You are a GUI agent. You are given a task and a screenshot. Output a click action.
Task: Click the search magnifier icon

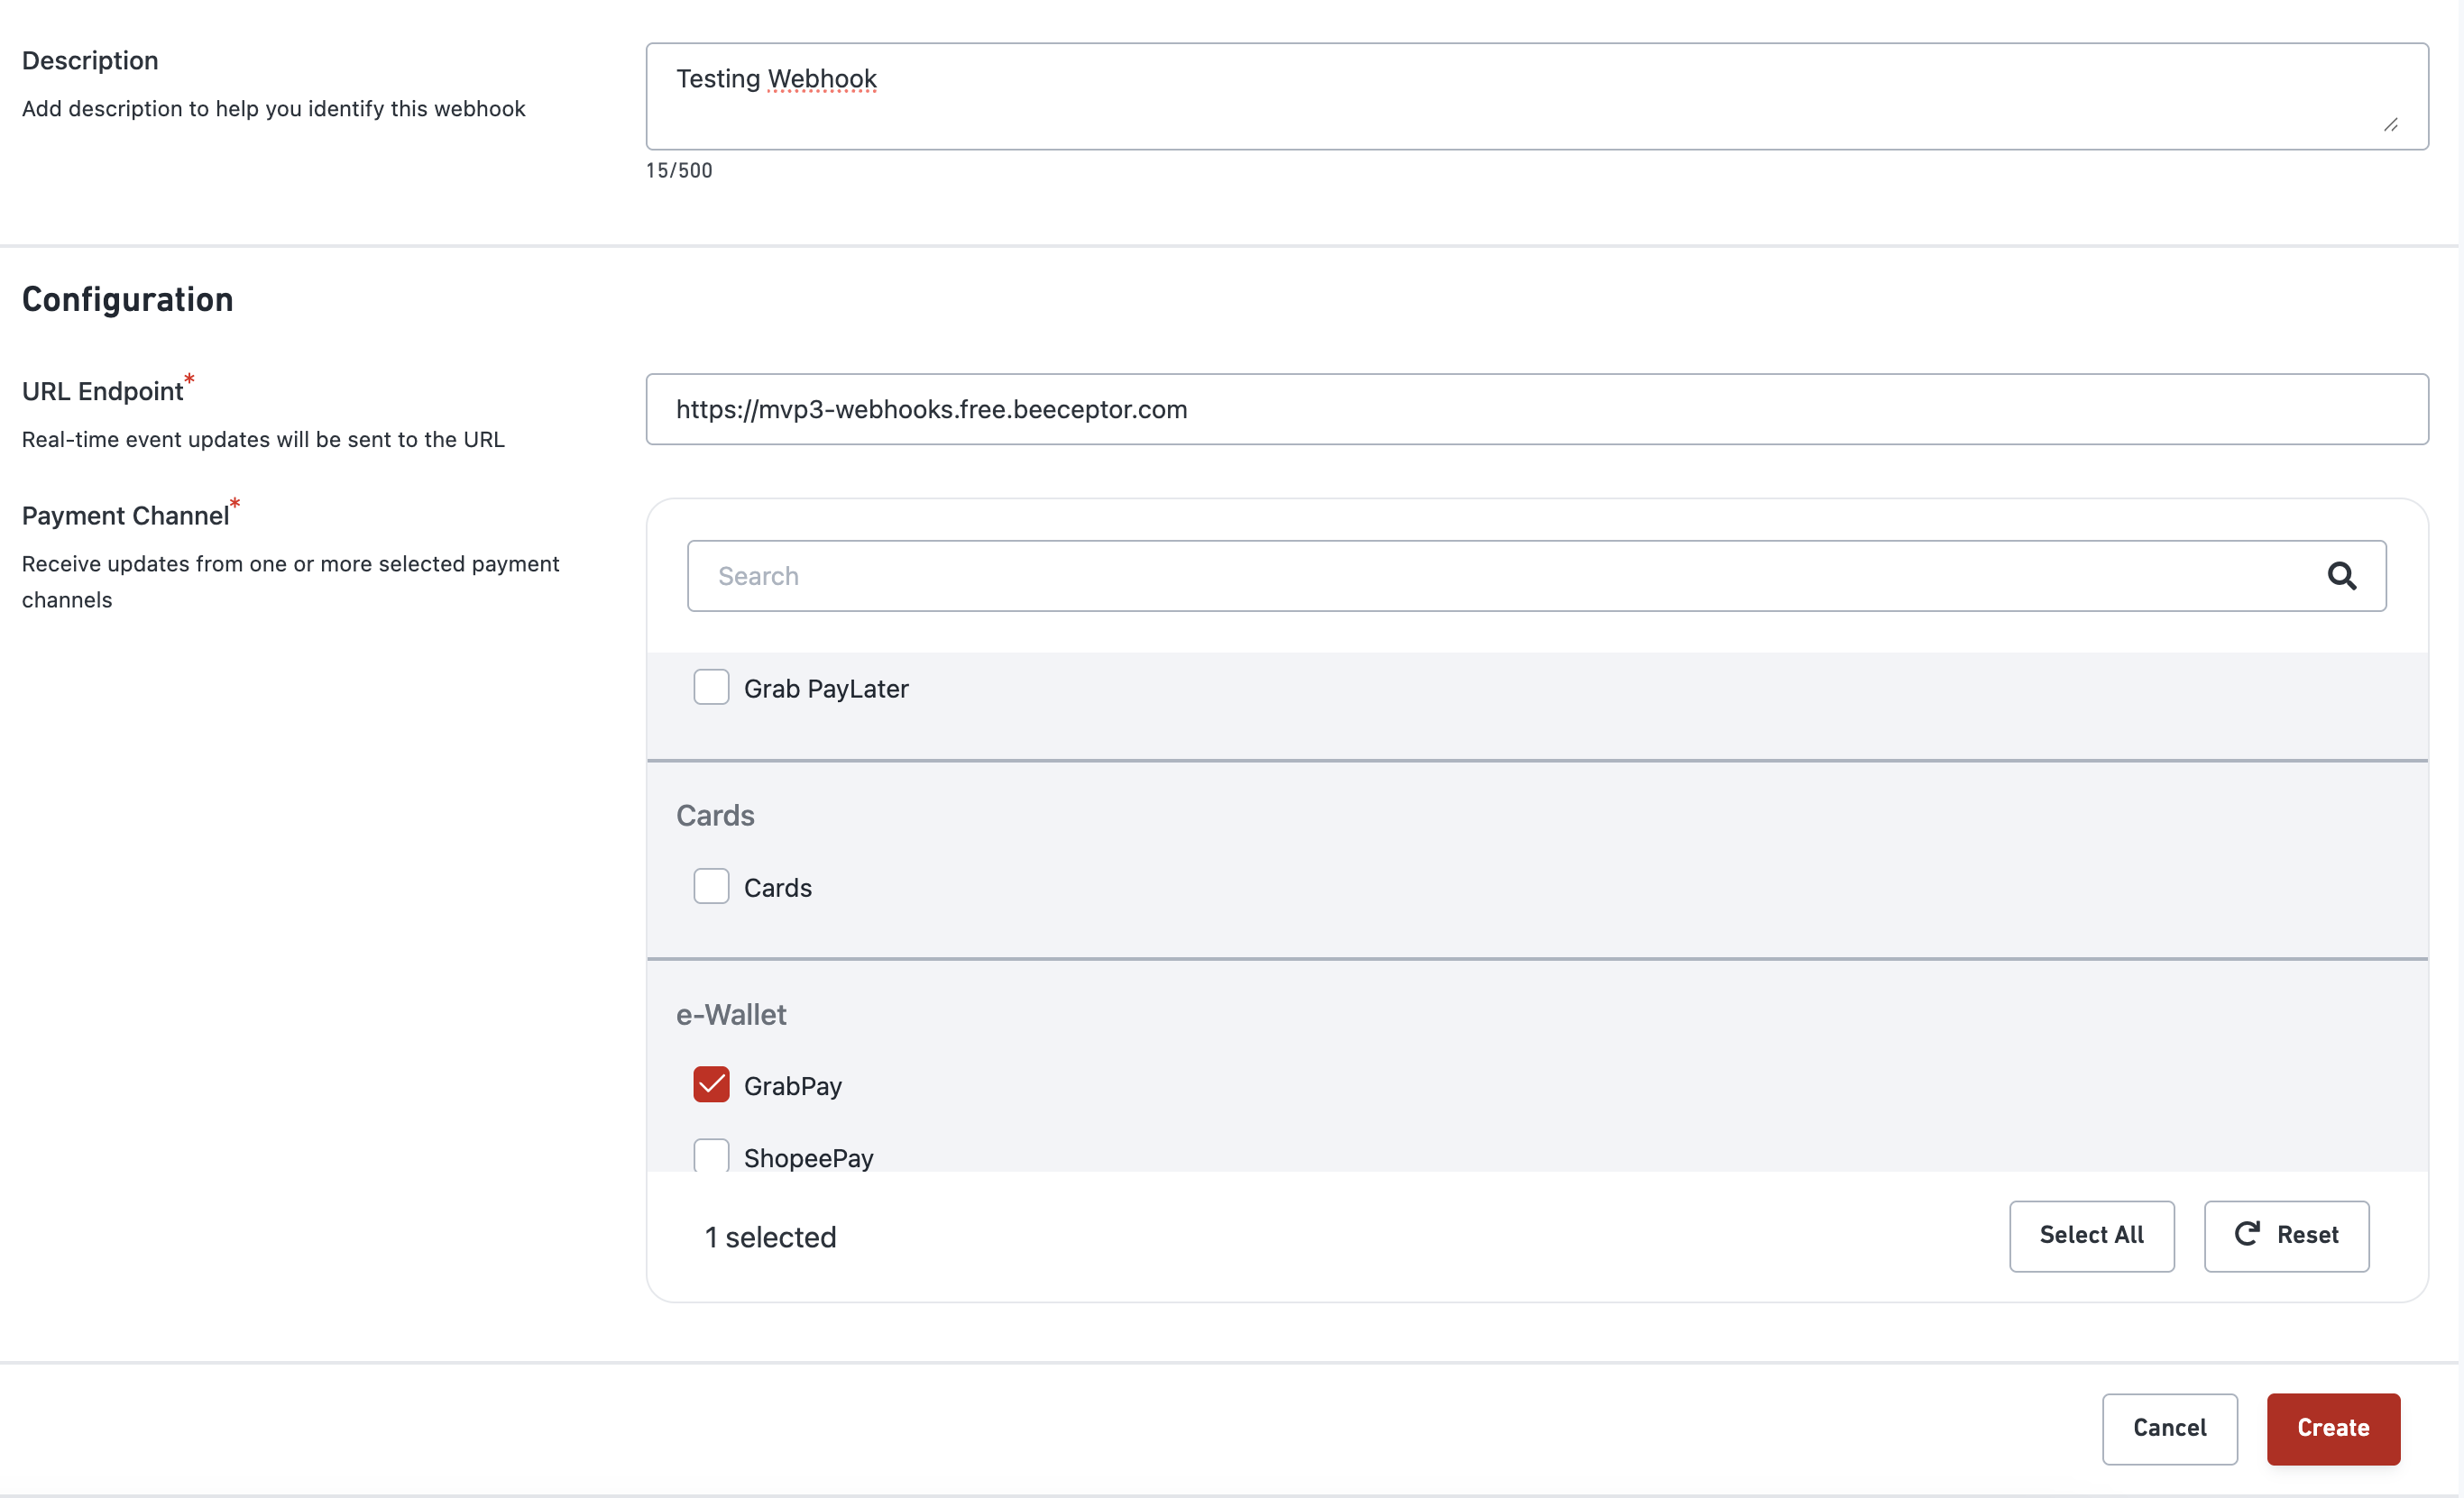(x=2340, y=576)
